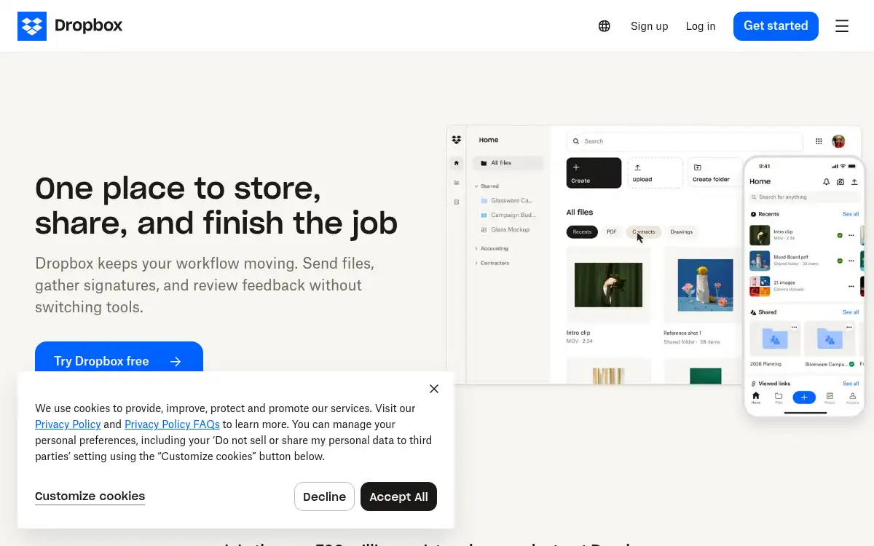Select the Campaign Bud... starred item

[x=508, y=215]
